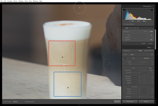The width and height of the screenshot is (158, 106).
Task: Collapse the Histogram panel
Action: [x=153, y=6]
